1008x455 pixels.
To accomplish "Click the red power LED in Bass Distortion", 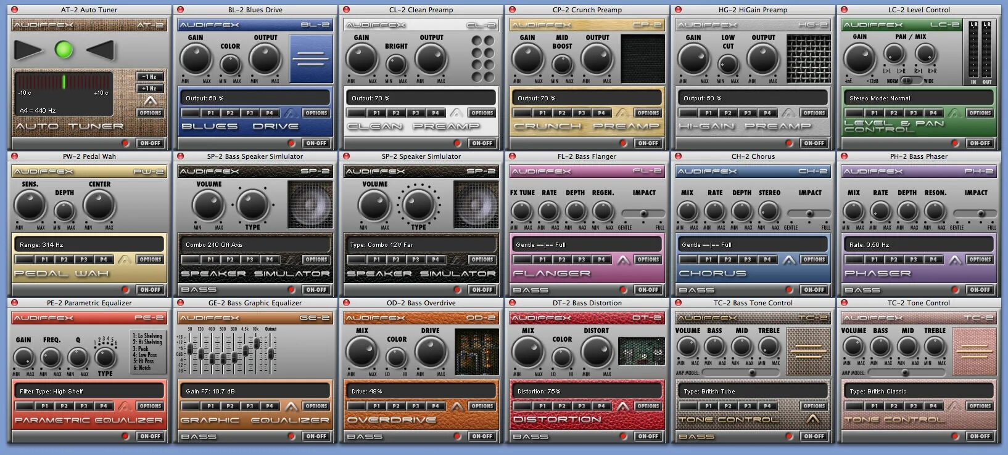I will (623, 436).
